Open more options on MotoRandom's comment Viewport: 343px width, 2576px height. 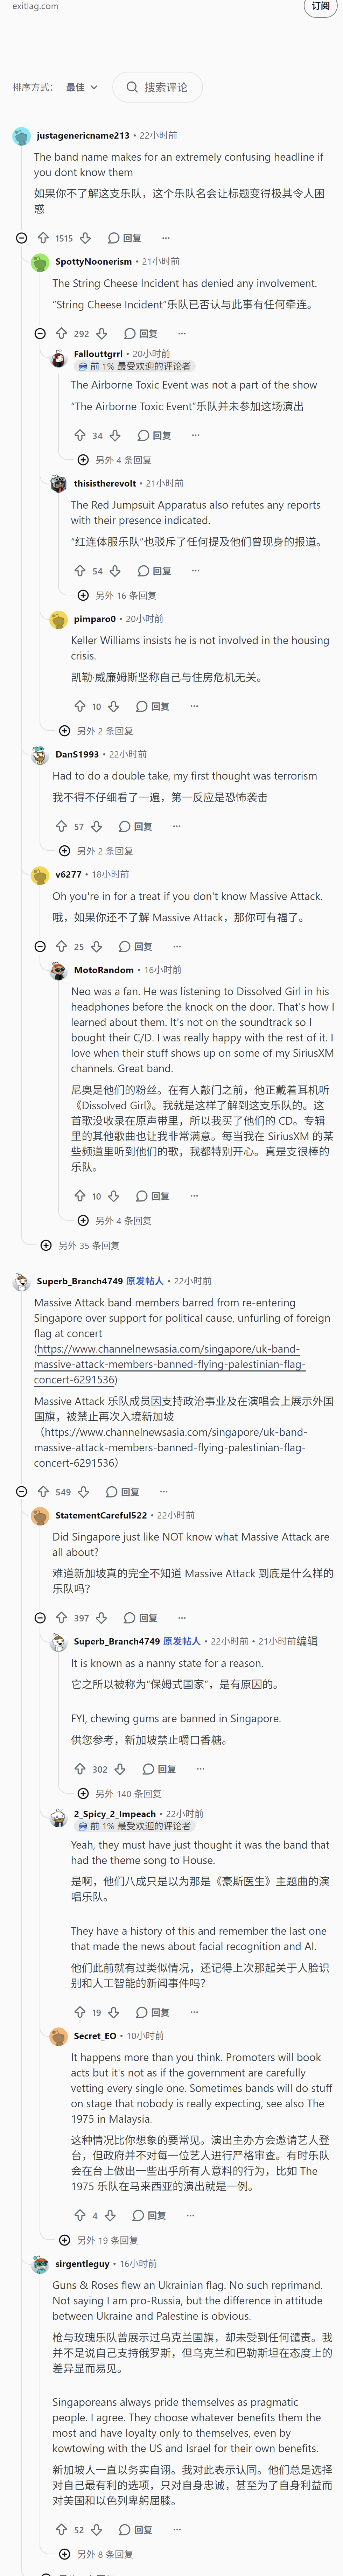tap(194, 1196)
